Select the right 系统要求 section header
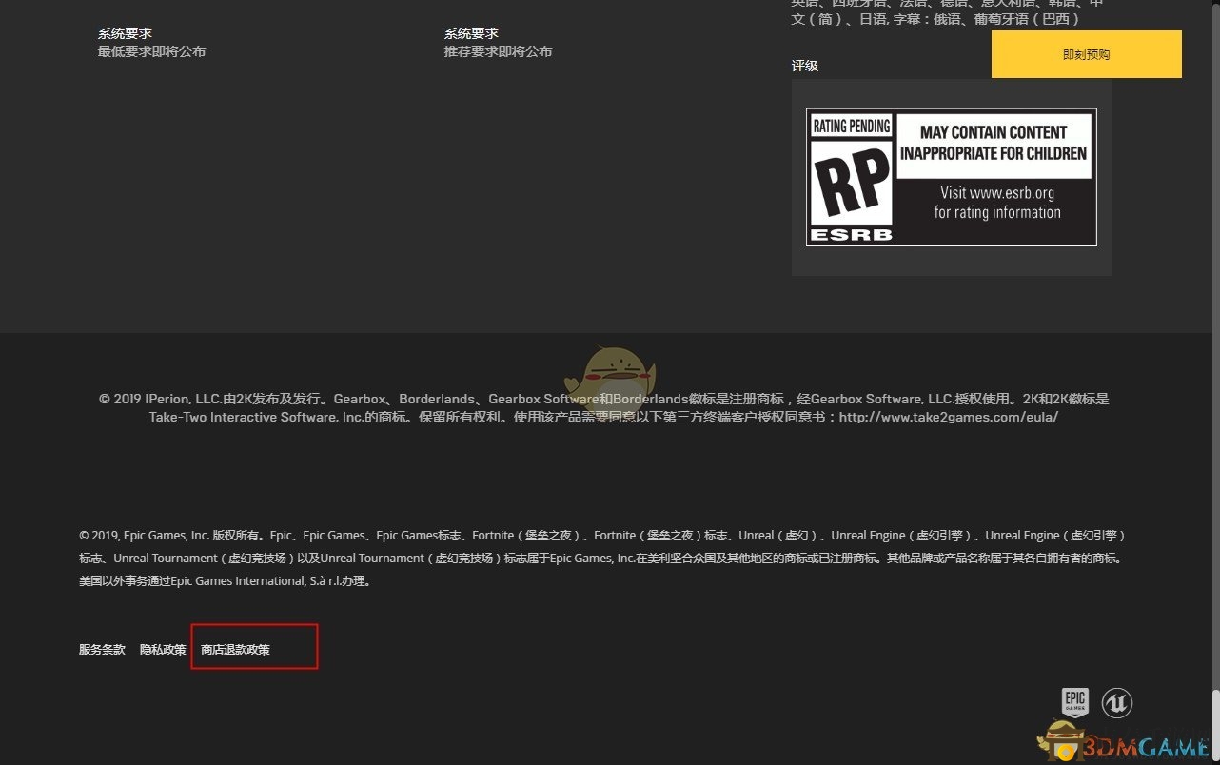The height and width of the screenshot is (765, 1220). point(472,32)
